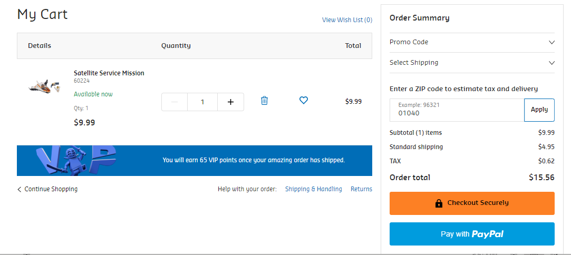This screenshot has height=255, width=571.
Task: Decrease quantity with the minus button
Action: (x=175, y=102)
